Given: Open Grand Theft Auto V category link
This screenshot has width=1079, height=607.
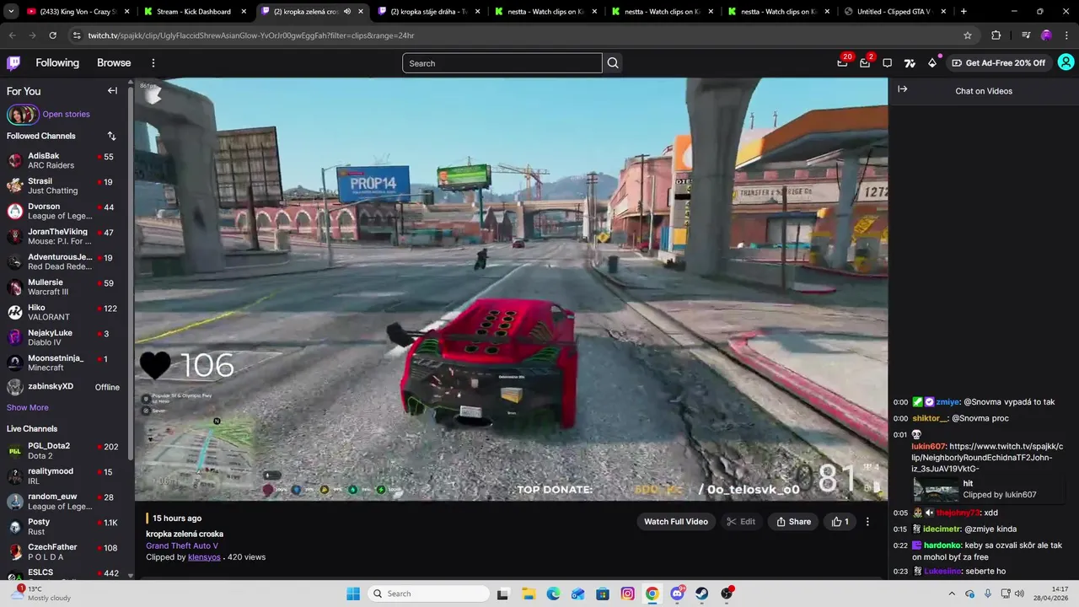Looking at the screenshot, I should tap(181, 546).
